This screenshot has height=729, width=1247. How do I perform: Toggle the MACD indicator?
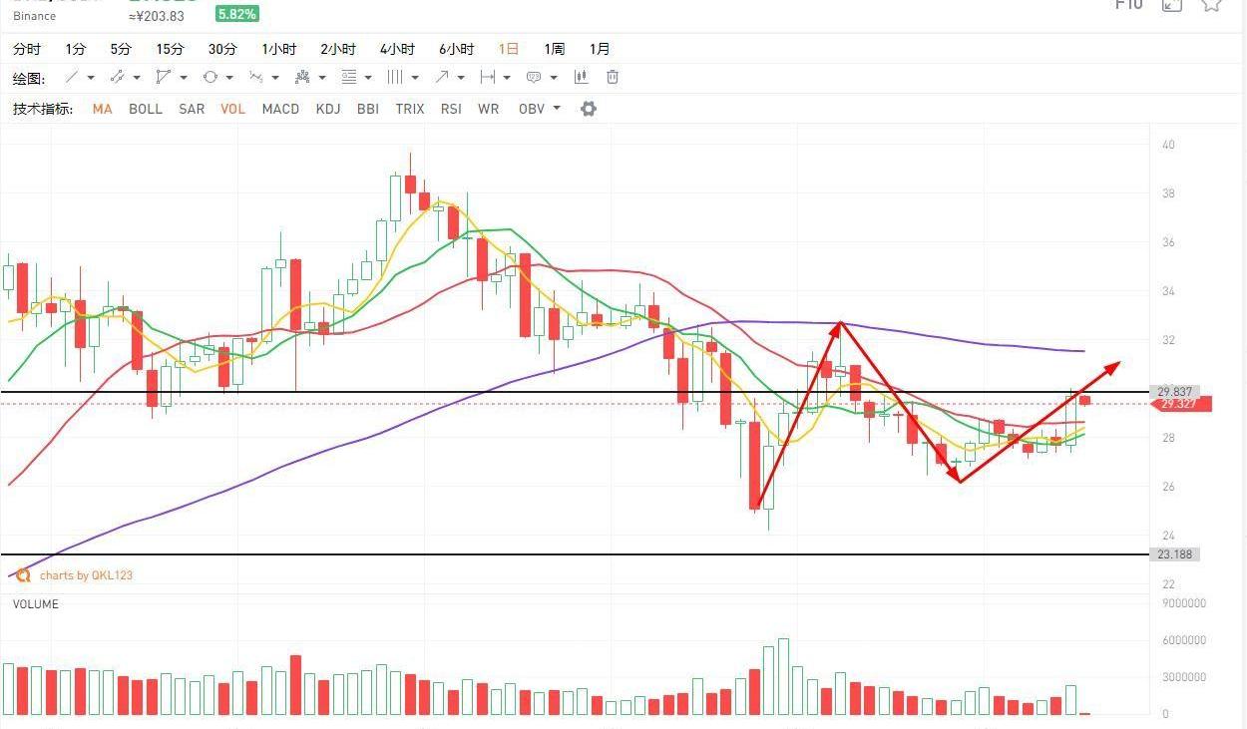tap(280, 109)
